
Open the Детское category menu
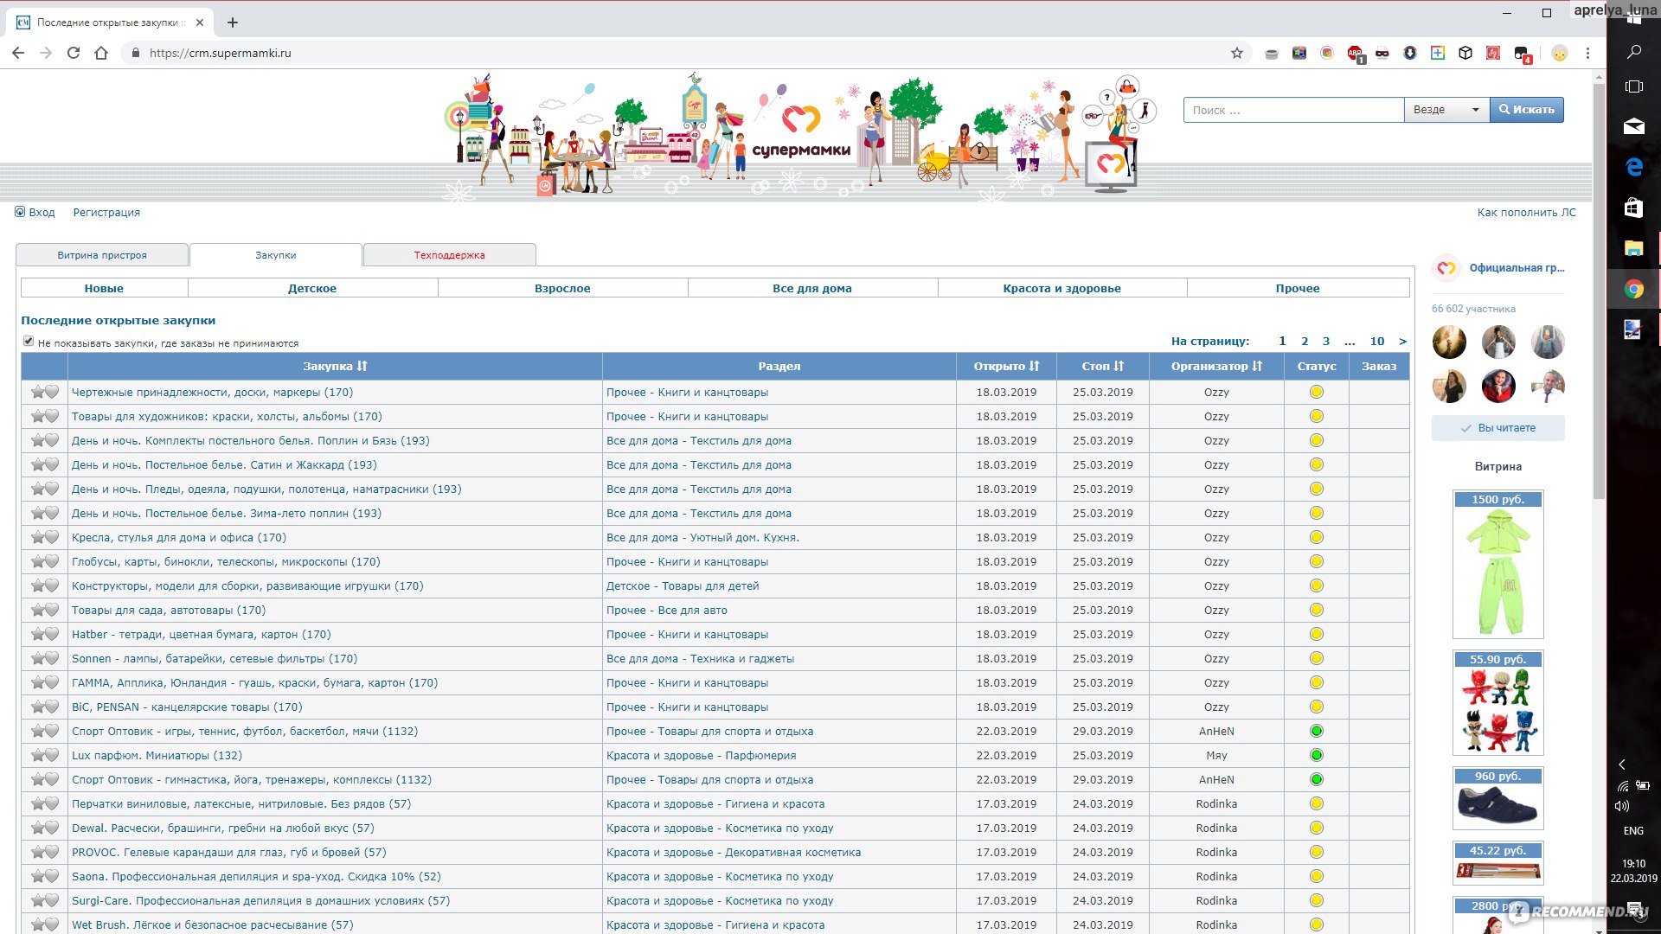(312, 288)
